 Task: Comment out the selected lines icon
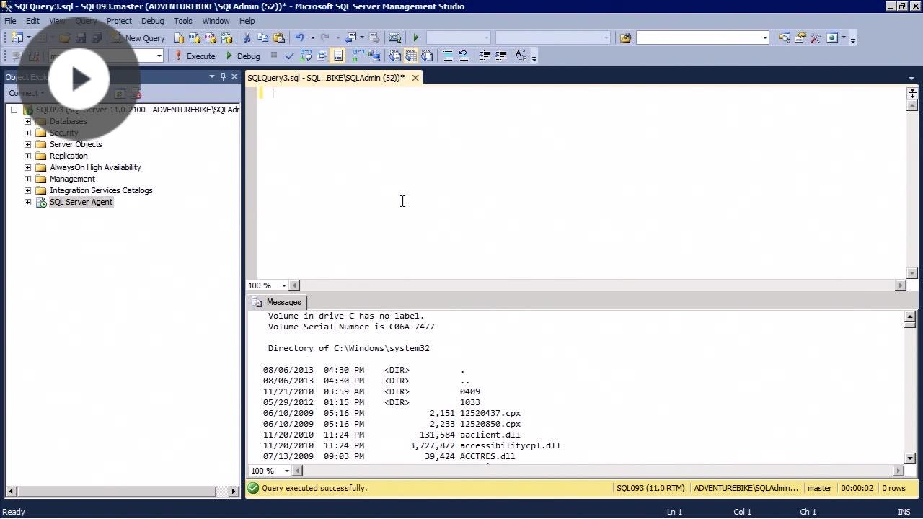448,56
